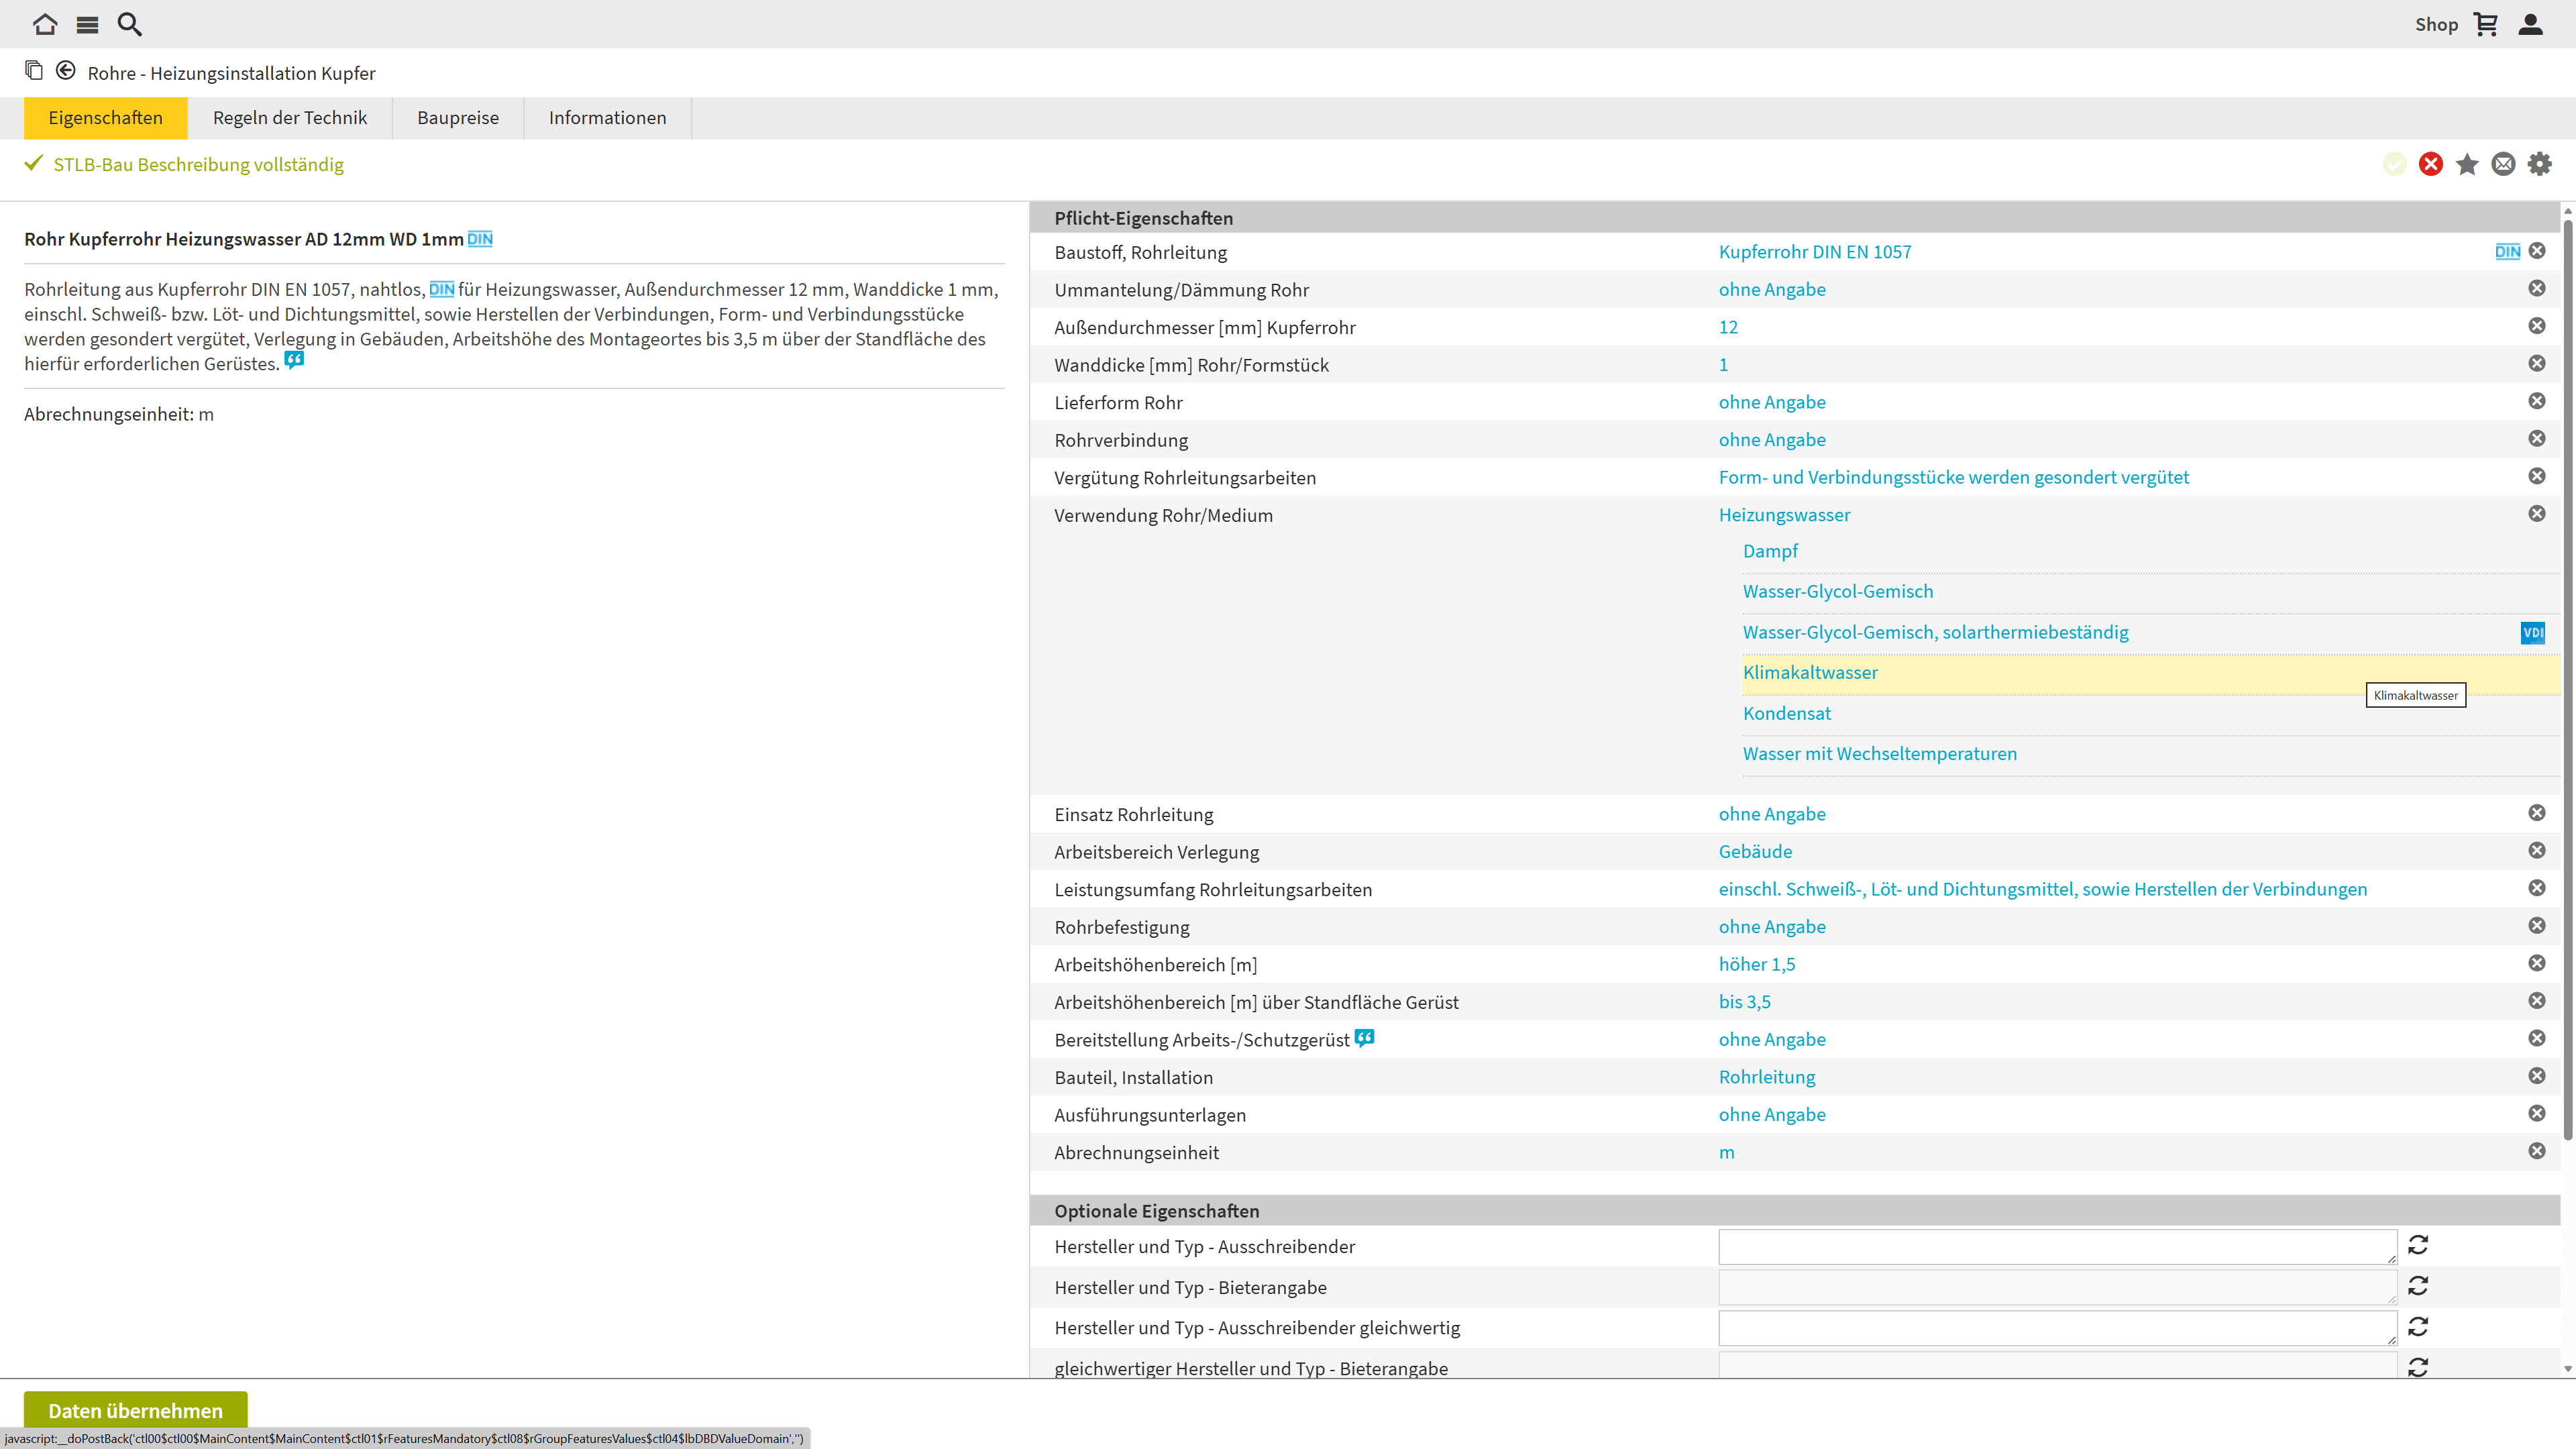Refresh Hersteller und Typ - Ausschreibender field

coord(2418,1245)
